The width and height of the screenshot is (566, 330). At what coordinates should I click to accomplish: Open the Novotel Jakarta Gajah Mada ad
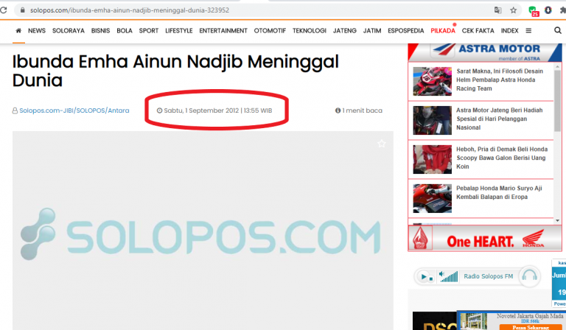point(511,320)
